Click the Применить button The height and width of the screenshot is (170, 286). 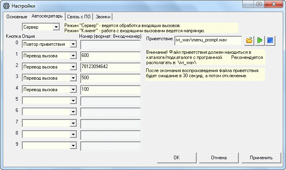pos(261,158)
